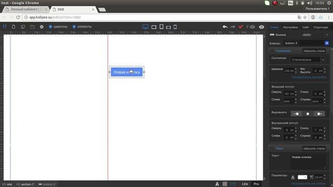The image size is (333, 187).
Task: Toggle the Текст section checkbox
Action: coord(272,149)
